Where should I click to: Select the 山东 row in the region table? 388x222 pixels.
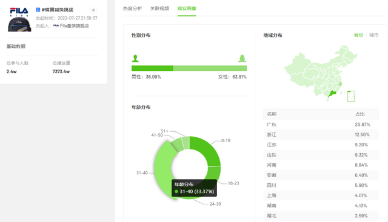pyautogui.click(x=321, y=155)
